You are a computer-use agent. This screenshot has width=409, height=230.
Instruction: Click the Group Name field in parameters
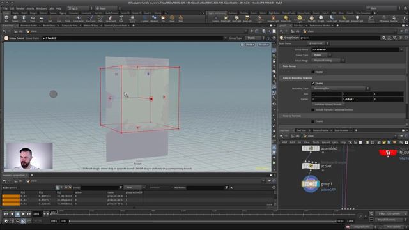click(355, 50)
